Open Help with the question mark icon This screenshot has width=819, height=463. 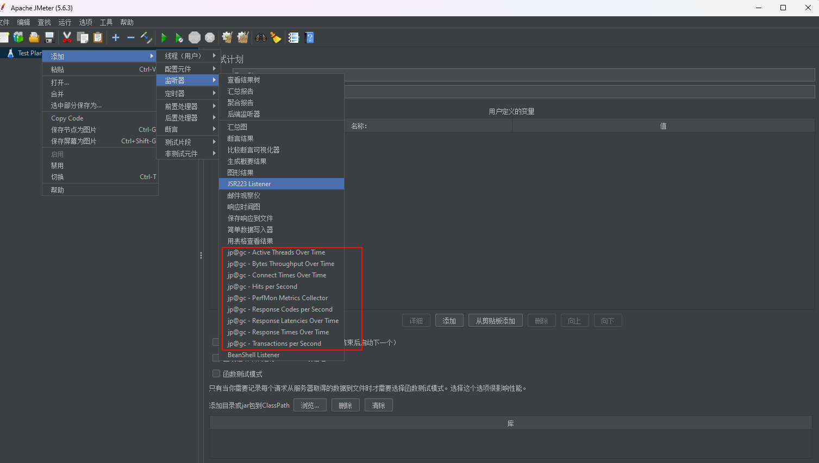pyautogui.click(x=310, y=37)
